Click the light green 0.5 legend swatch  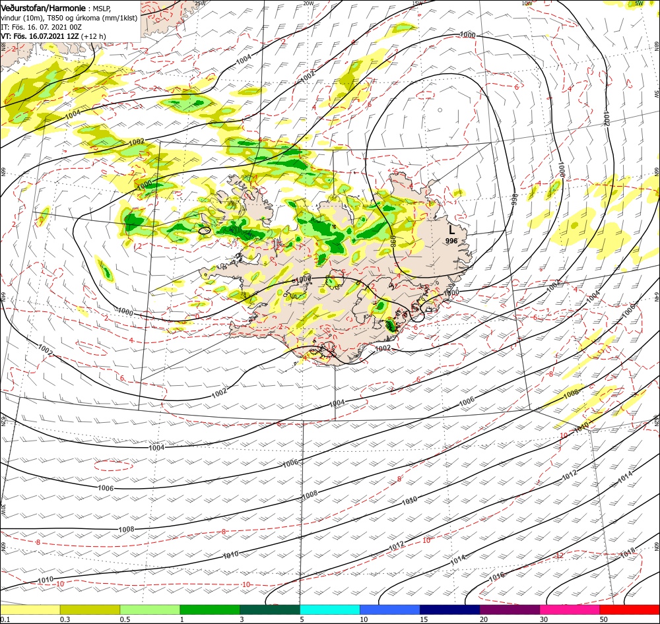(x=150, y=609)
